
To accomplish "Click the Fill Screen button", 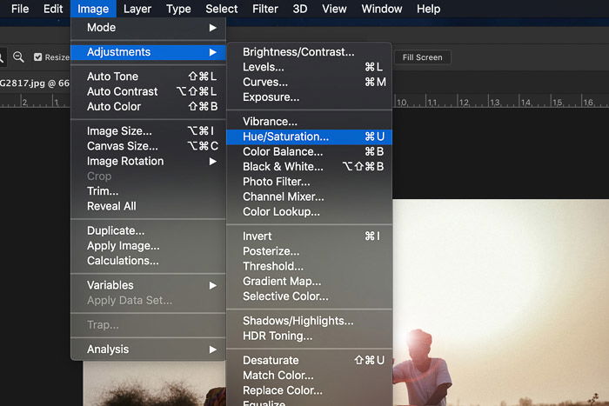I will (x=422, y=57).
